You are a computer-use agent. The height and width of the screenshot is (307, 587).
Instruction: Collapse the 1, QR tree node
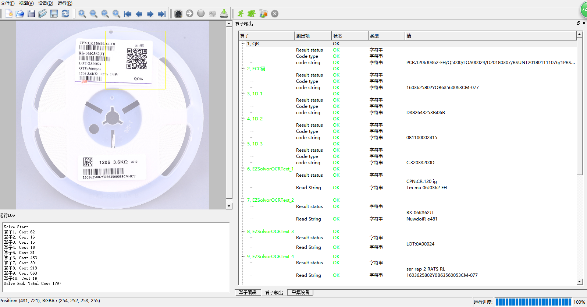(243, 44)
